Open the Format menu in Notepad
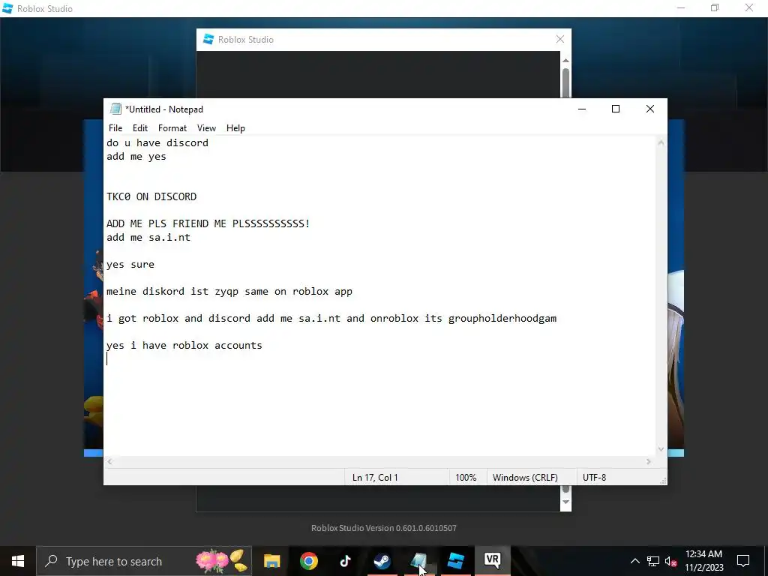The image size is (768, 576). pos(172,128)
